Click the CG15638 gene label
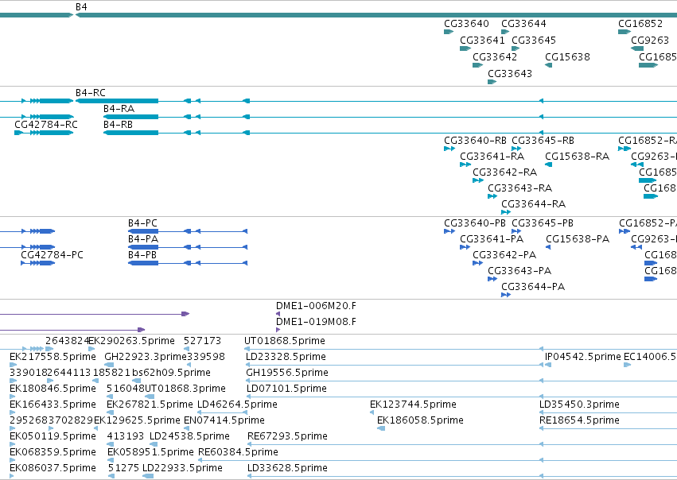The width and height of the screenshot is (677, 480). coord(567,57)
